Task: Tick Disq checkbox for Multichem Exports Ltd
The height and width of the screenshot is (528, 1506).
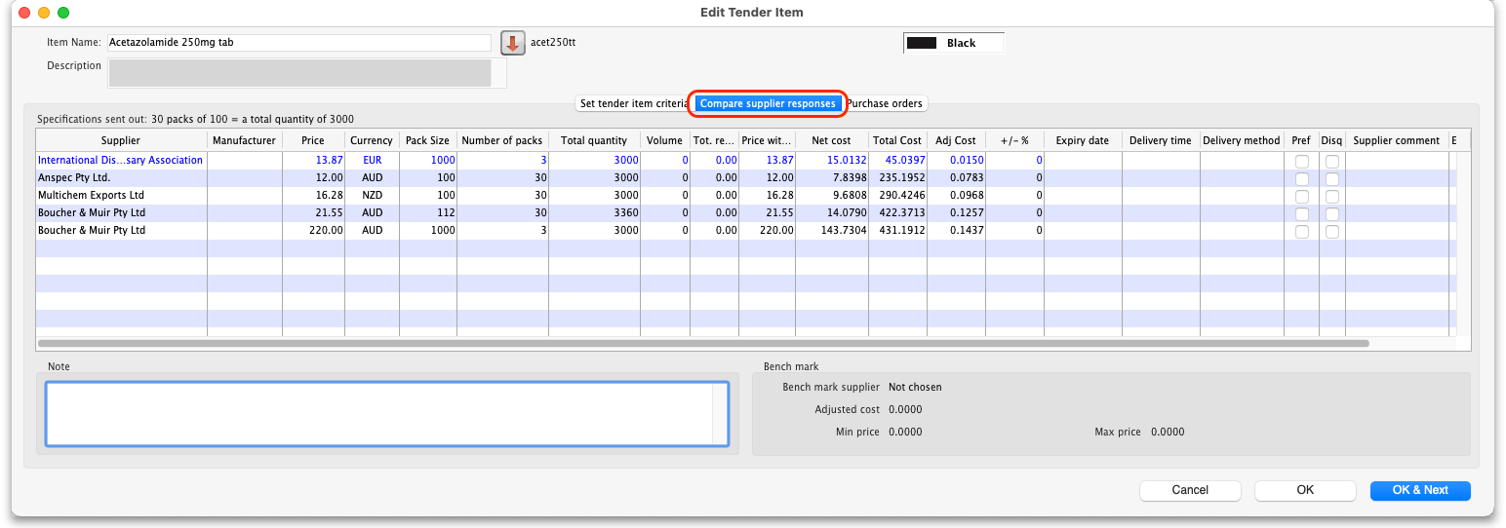Action: pos(1331,196)
